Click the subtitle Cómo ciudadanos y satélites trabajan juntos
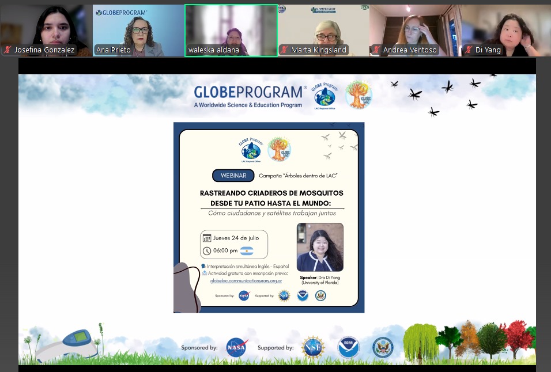Viewport: 551px width, 372px height. (x=272, y=213)
